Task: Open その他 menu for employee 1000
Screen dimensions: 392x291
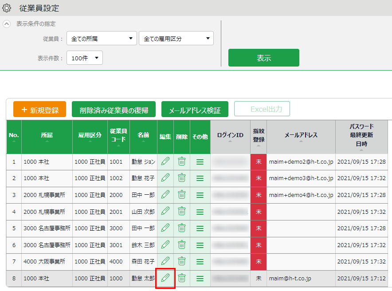Action: tap(200, 279)
